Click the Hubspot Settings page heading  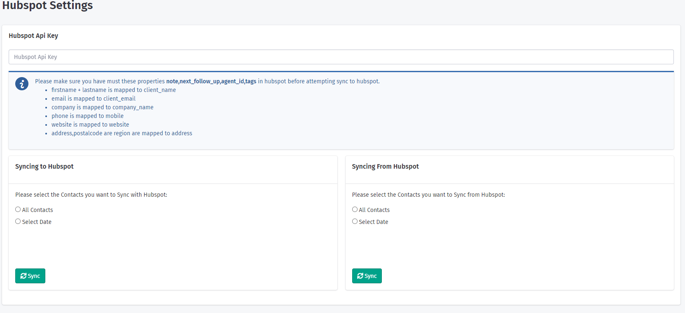47,6
